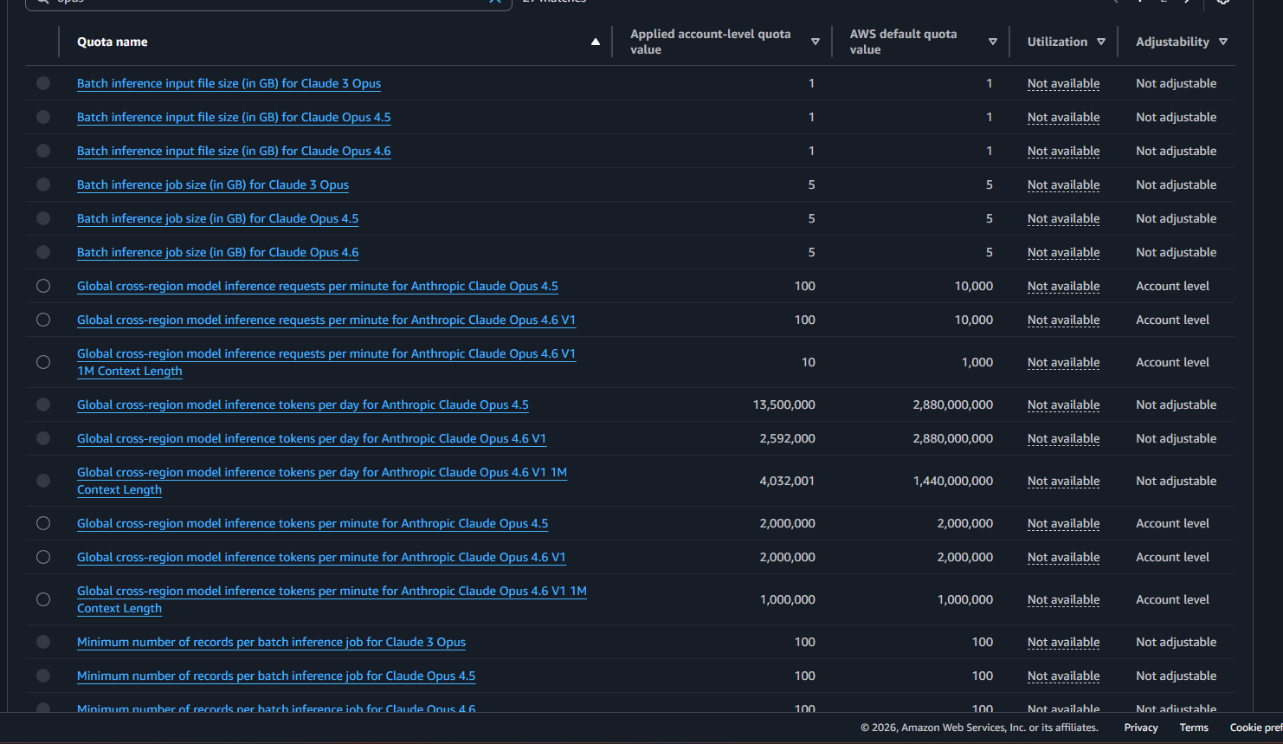Open Global requests per minute for Opus 4.6 V1
The image size is (1283, 744).
point(326,320)
